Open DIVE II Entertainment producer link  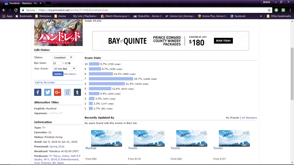tap(65, 159)
